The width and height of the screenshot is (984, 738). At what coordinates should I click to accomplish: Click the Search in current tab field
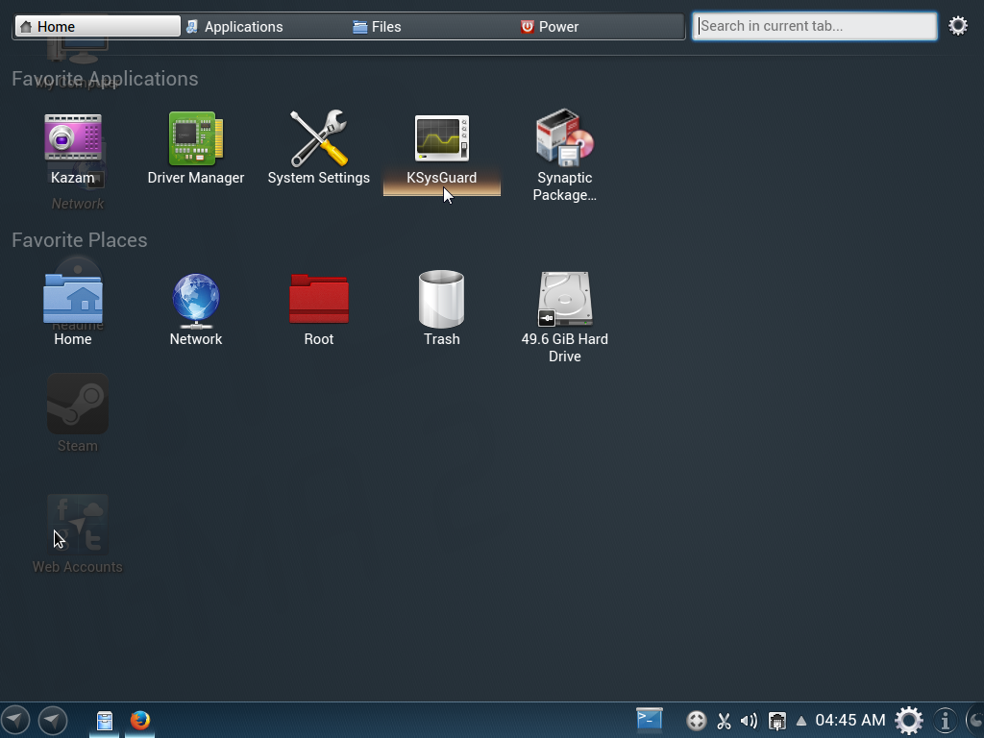(x=814, y=26)
